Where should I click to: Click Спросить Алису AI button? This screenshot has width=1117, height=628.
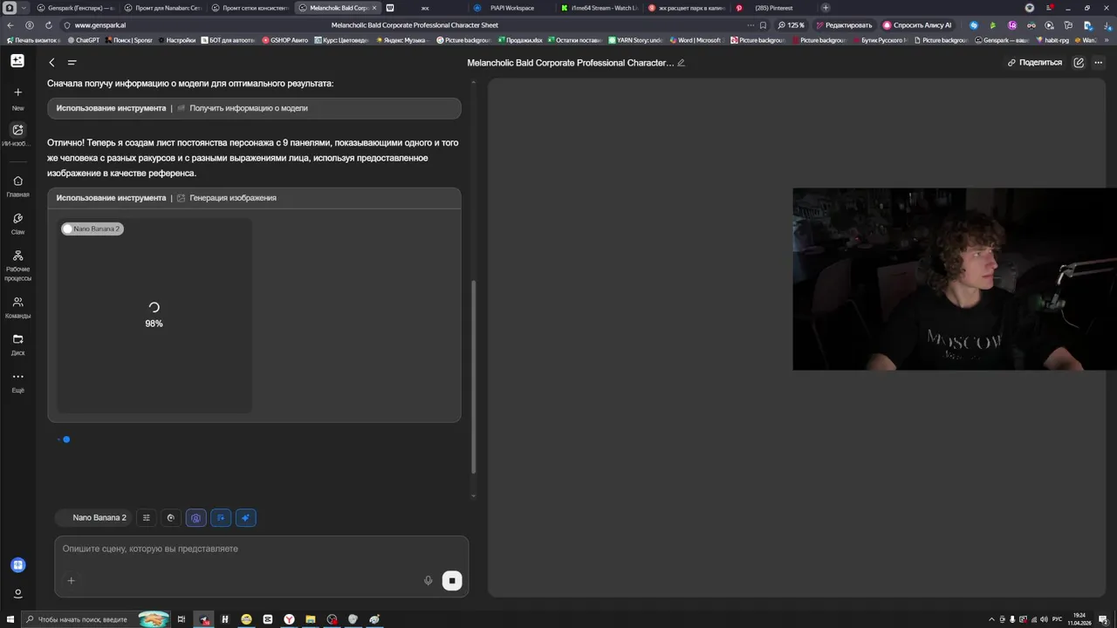click(917, 25)
